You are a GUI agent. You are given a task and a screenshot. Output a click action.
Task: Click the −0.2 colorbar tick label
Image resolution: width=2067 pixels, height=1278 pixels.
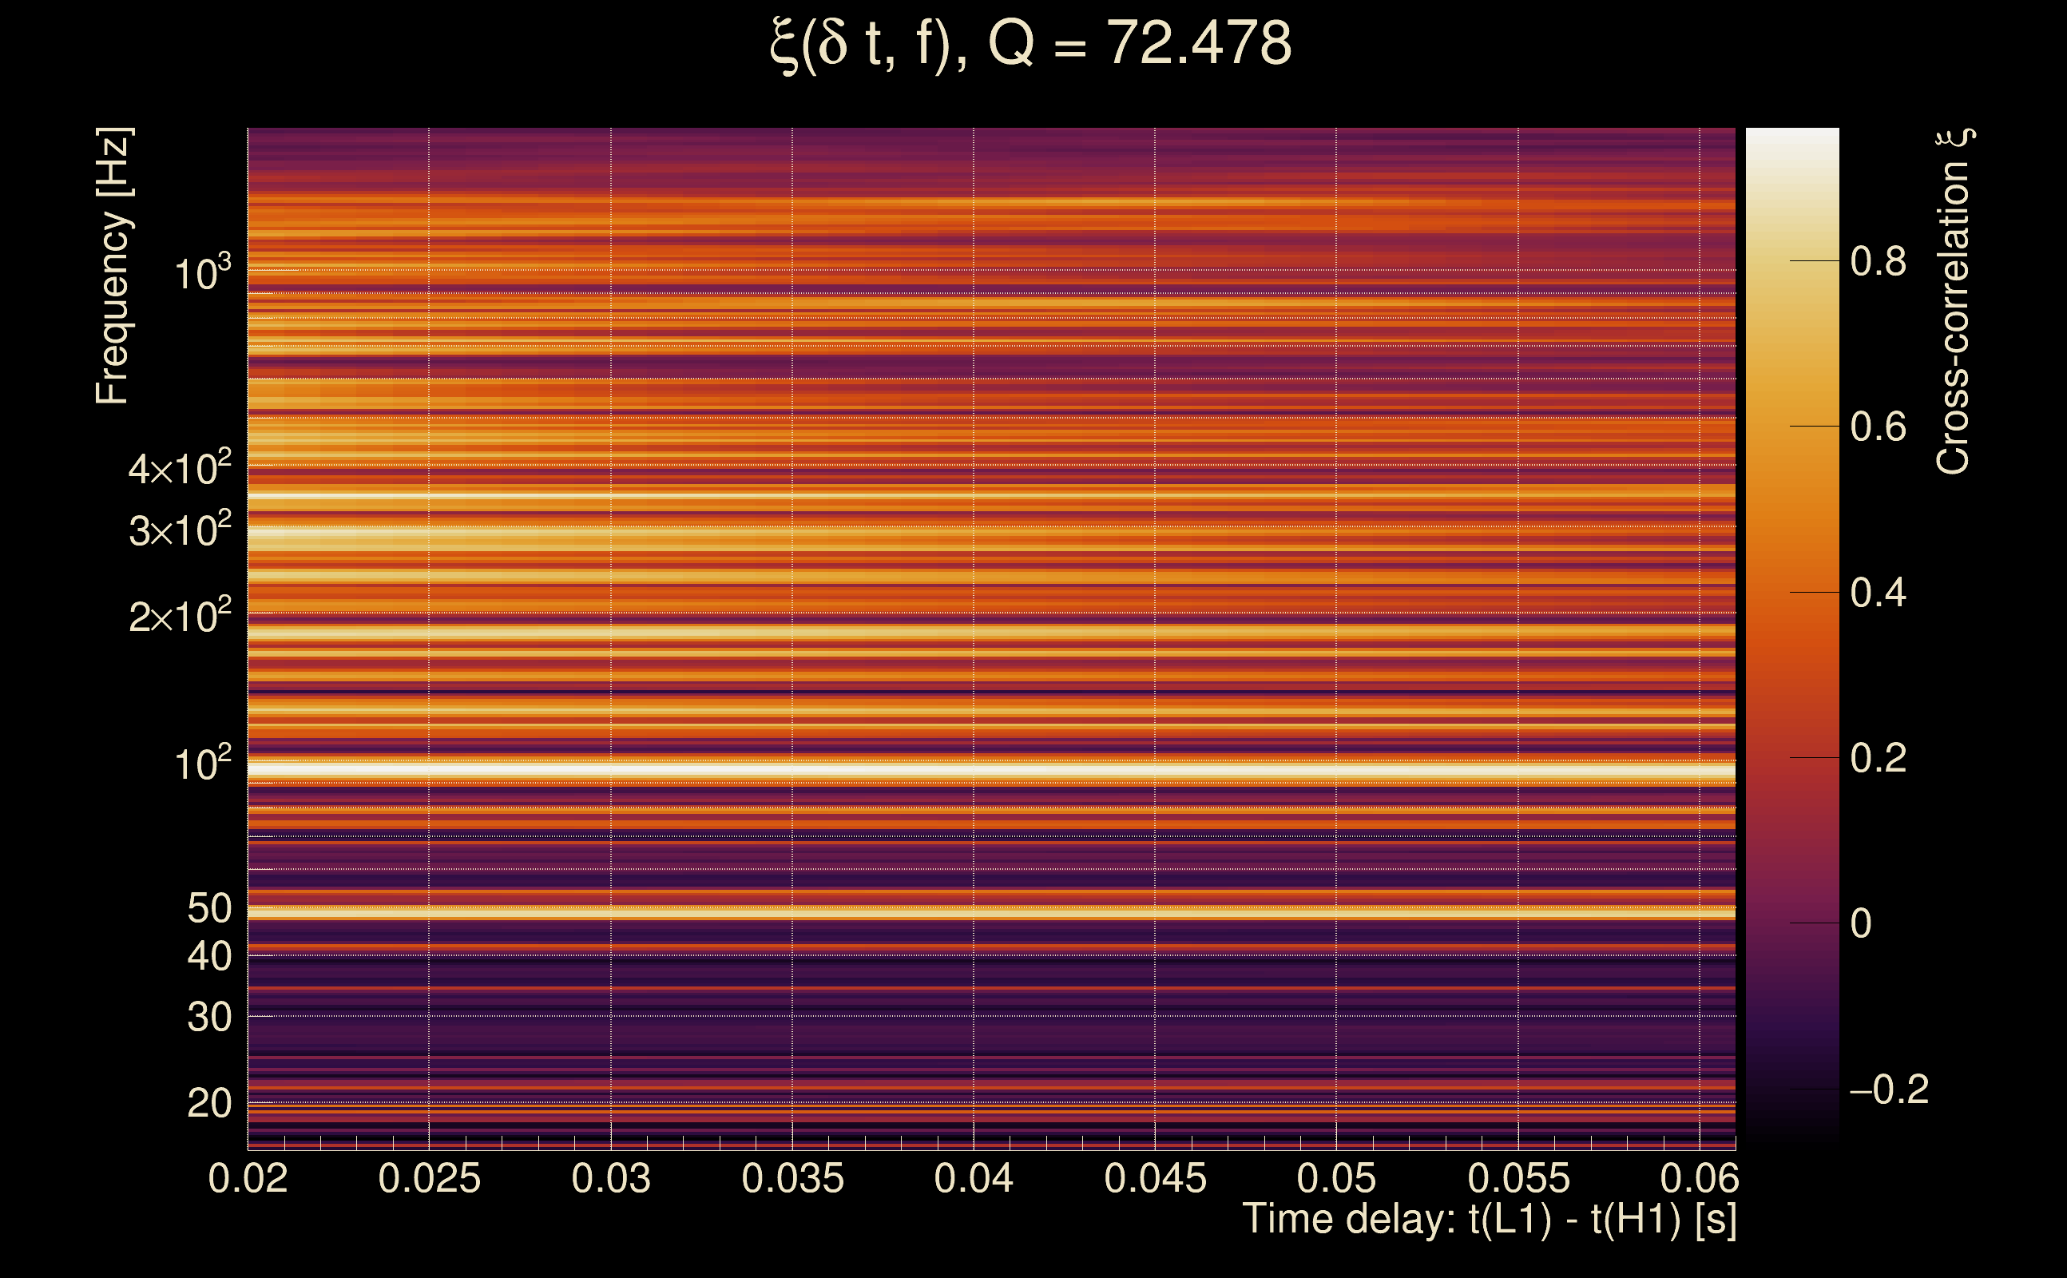pyautogui.click(x=1889, y=1089)
